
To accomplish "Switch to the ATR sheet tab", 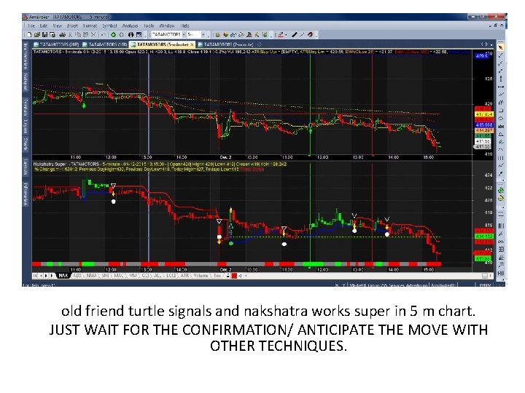I will click(x=184, y=276).
